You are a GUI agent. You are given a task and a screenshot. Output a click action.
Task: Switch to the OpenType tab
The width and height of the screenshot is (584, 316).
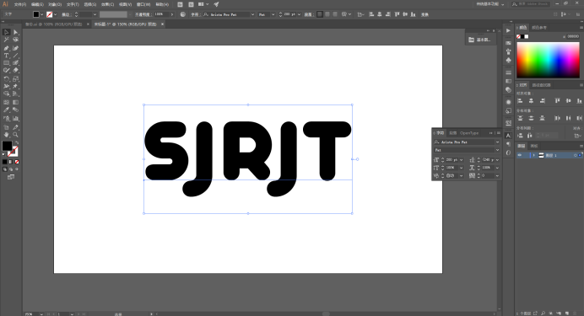[x=469, y=133]
